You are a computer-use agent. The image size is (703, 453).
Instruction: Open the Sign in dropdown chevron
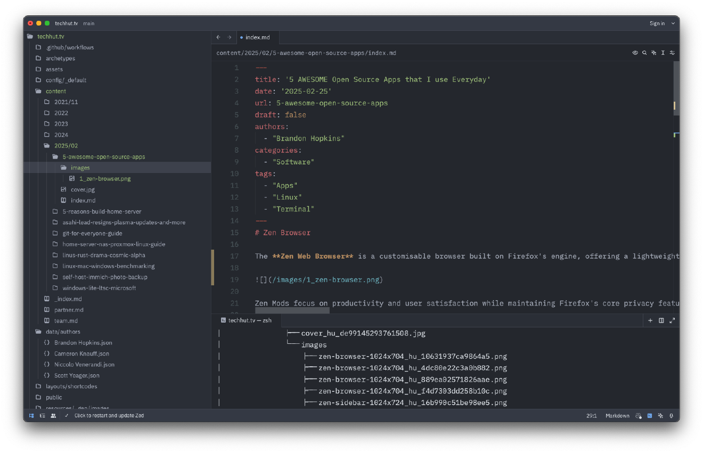[673, 23]
